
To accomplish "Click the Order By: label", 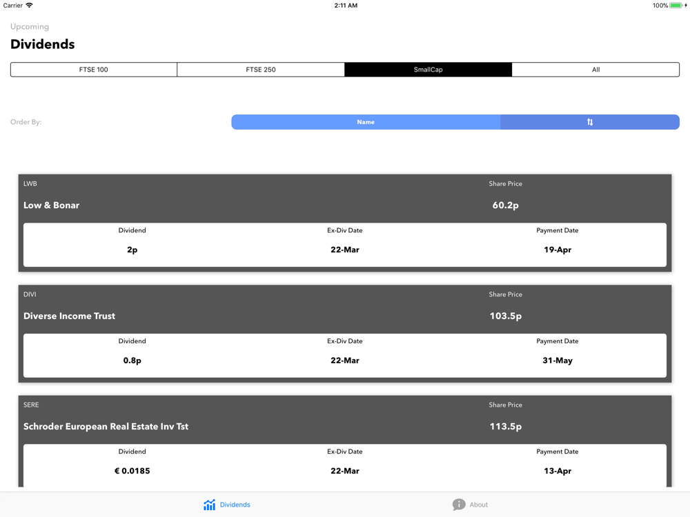I will click(x=26, y=122).
